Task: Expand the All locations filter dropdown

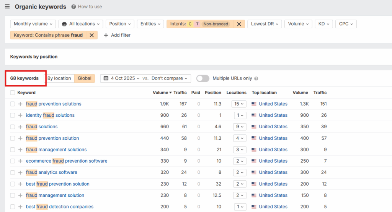Action: (81, 24)
